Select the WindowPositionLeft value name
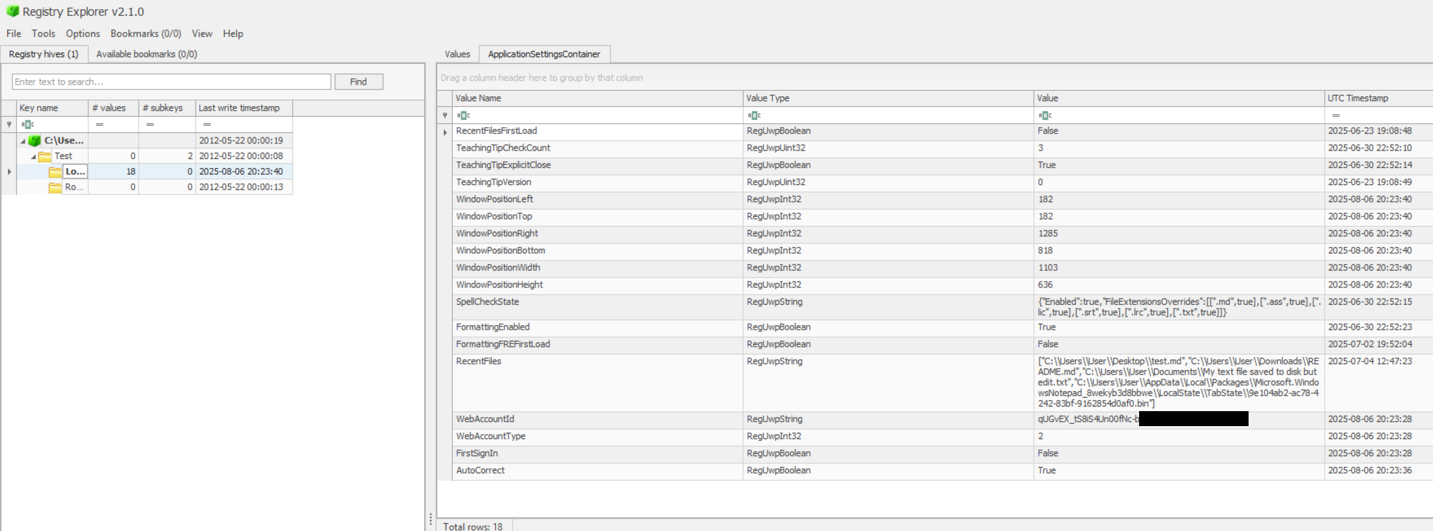The width and height of the screenshot is (1433, 531). [495, 199]
